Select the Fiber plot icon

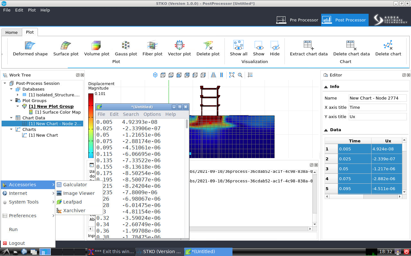[x=152, y=46]
